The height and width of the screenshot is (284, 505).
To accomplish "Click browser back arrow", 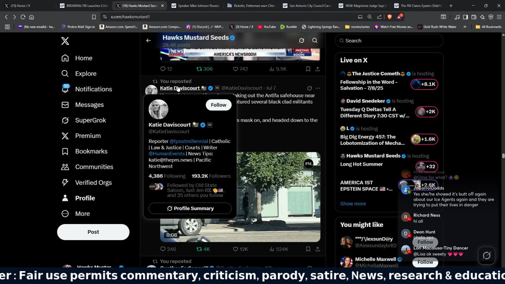I will (x=6, y=17).
